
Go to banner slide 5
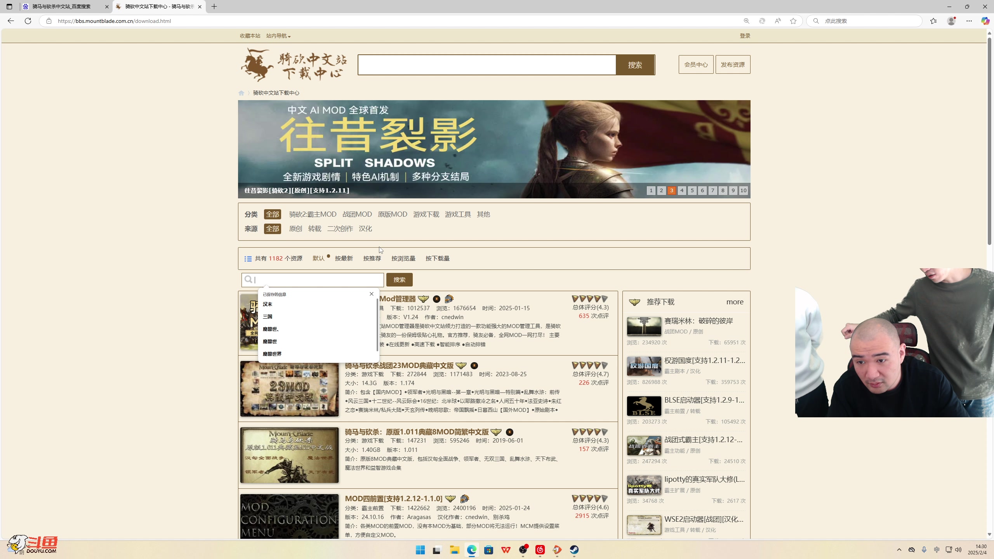point(692,191)
